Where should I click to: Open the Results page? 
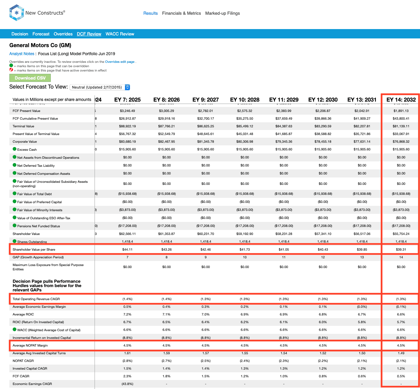pyautogui.click(x=150, y=13)
